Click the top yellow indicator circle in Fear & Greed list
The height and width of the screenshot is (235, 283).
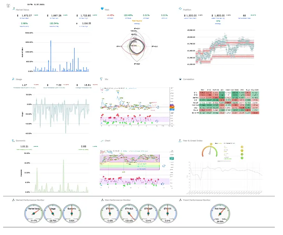[x=242, y=147]
